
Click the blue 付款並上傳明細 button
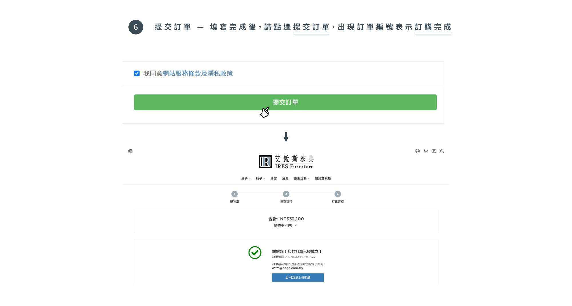point(298,278)
